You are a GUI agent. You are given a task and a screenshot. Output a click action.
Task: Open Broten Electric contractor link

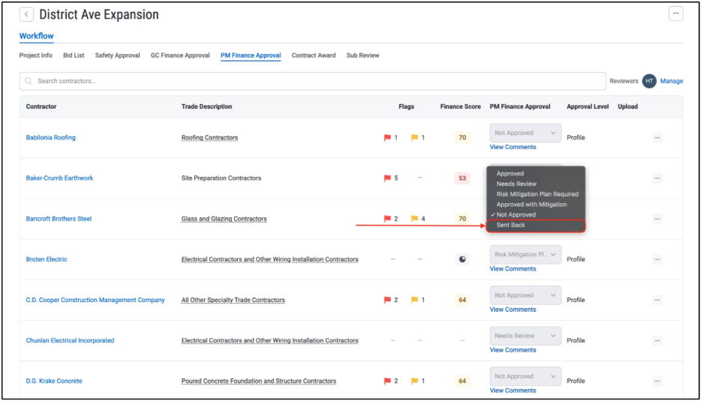(x=46, y=259)
